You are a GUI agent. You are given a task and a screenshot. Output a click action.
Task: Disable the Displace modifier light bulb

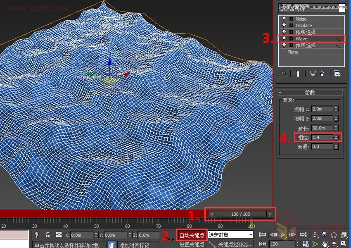tap(284, 25)
